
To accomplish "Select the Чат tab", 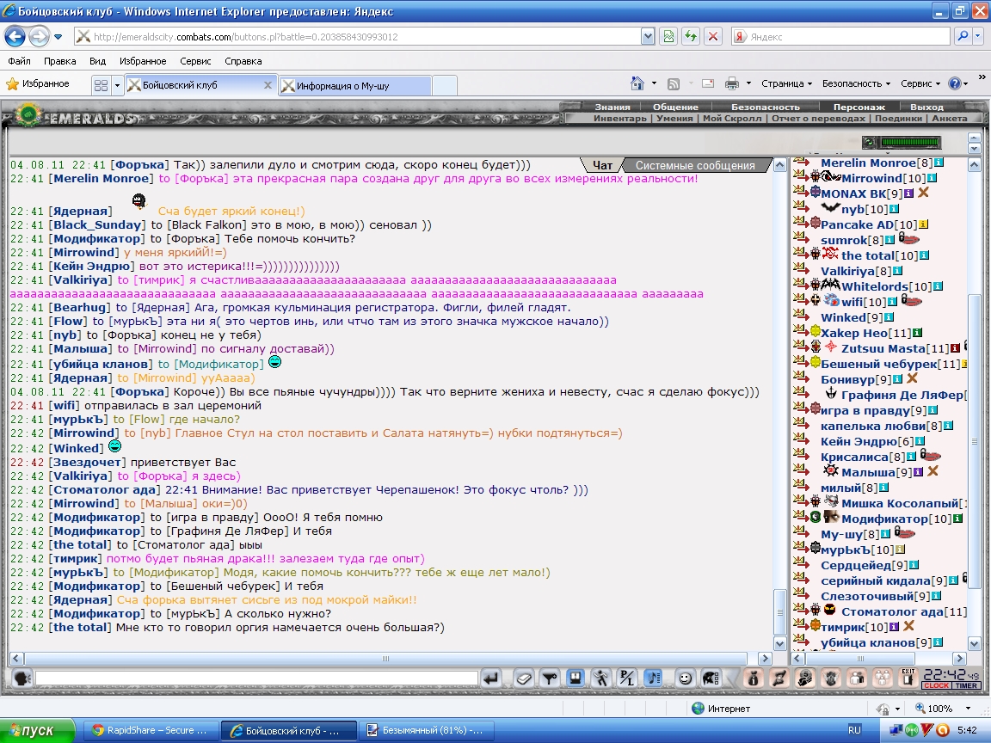I will click(601, 165).
